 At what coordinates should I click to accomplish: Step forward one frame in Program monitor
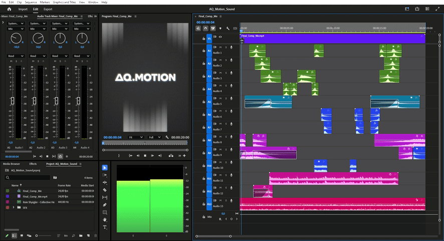(152, 156)
